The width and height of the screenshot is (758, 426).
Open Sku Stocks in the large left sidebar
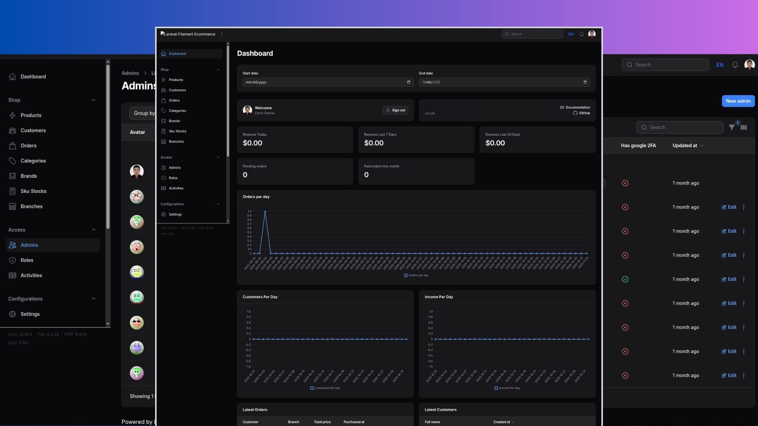pos(33,191)
